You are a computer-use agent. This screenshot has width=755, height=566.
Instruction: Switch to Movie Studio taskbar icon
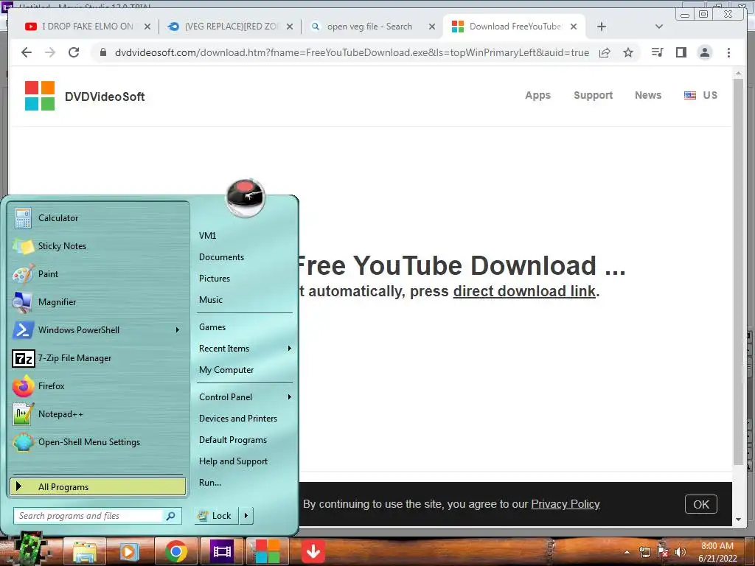221,551
